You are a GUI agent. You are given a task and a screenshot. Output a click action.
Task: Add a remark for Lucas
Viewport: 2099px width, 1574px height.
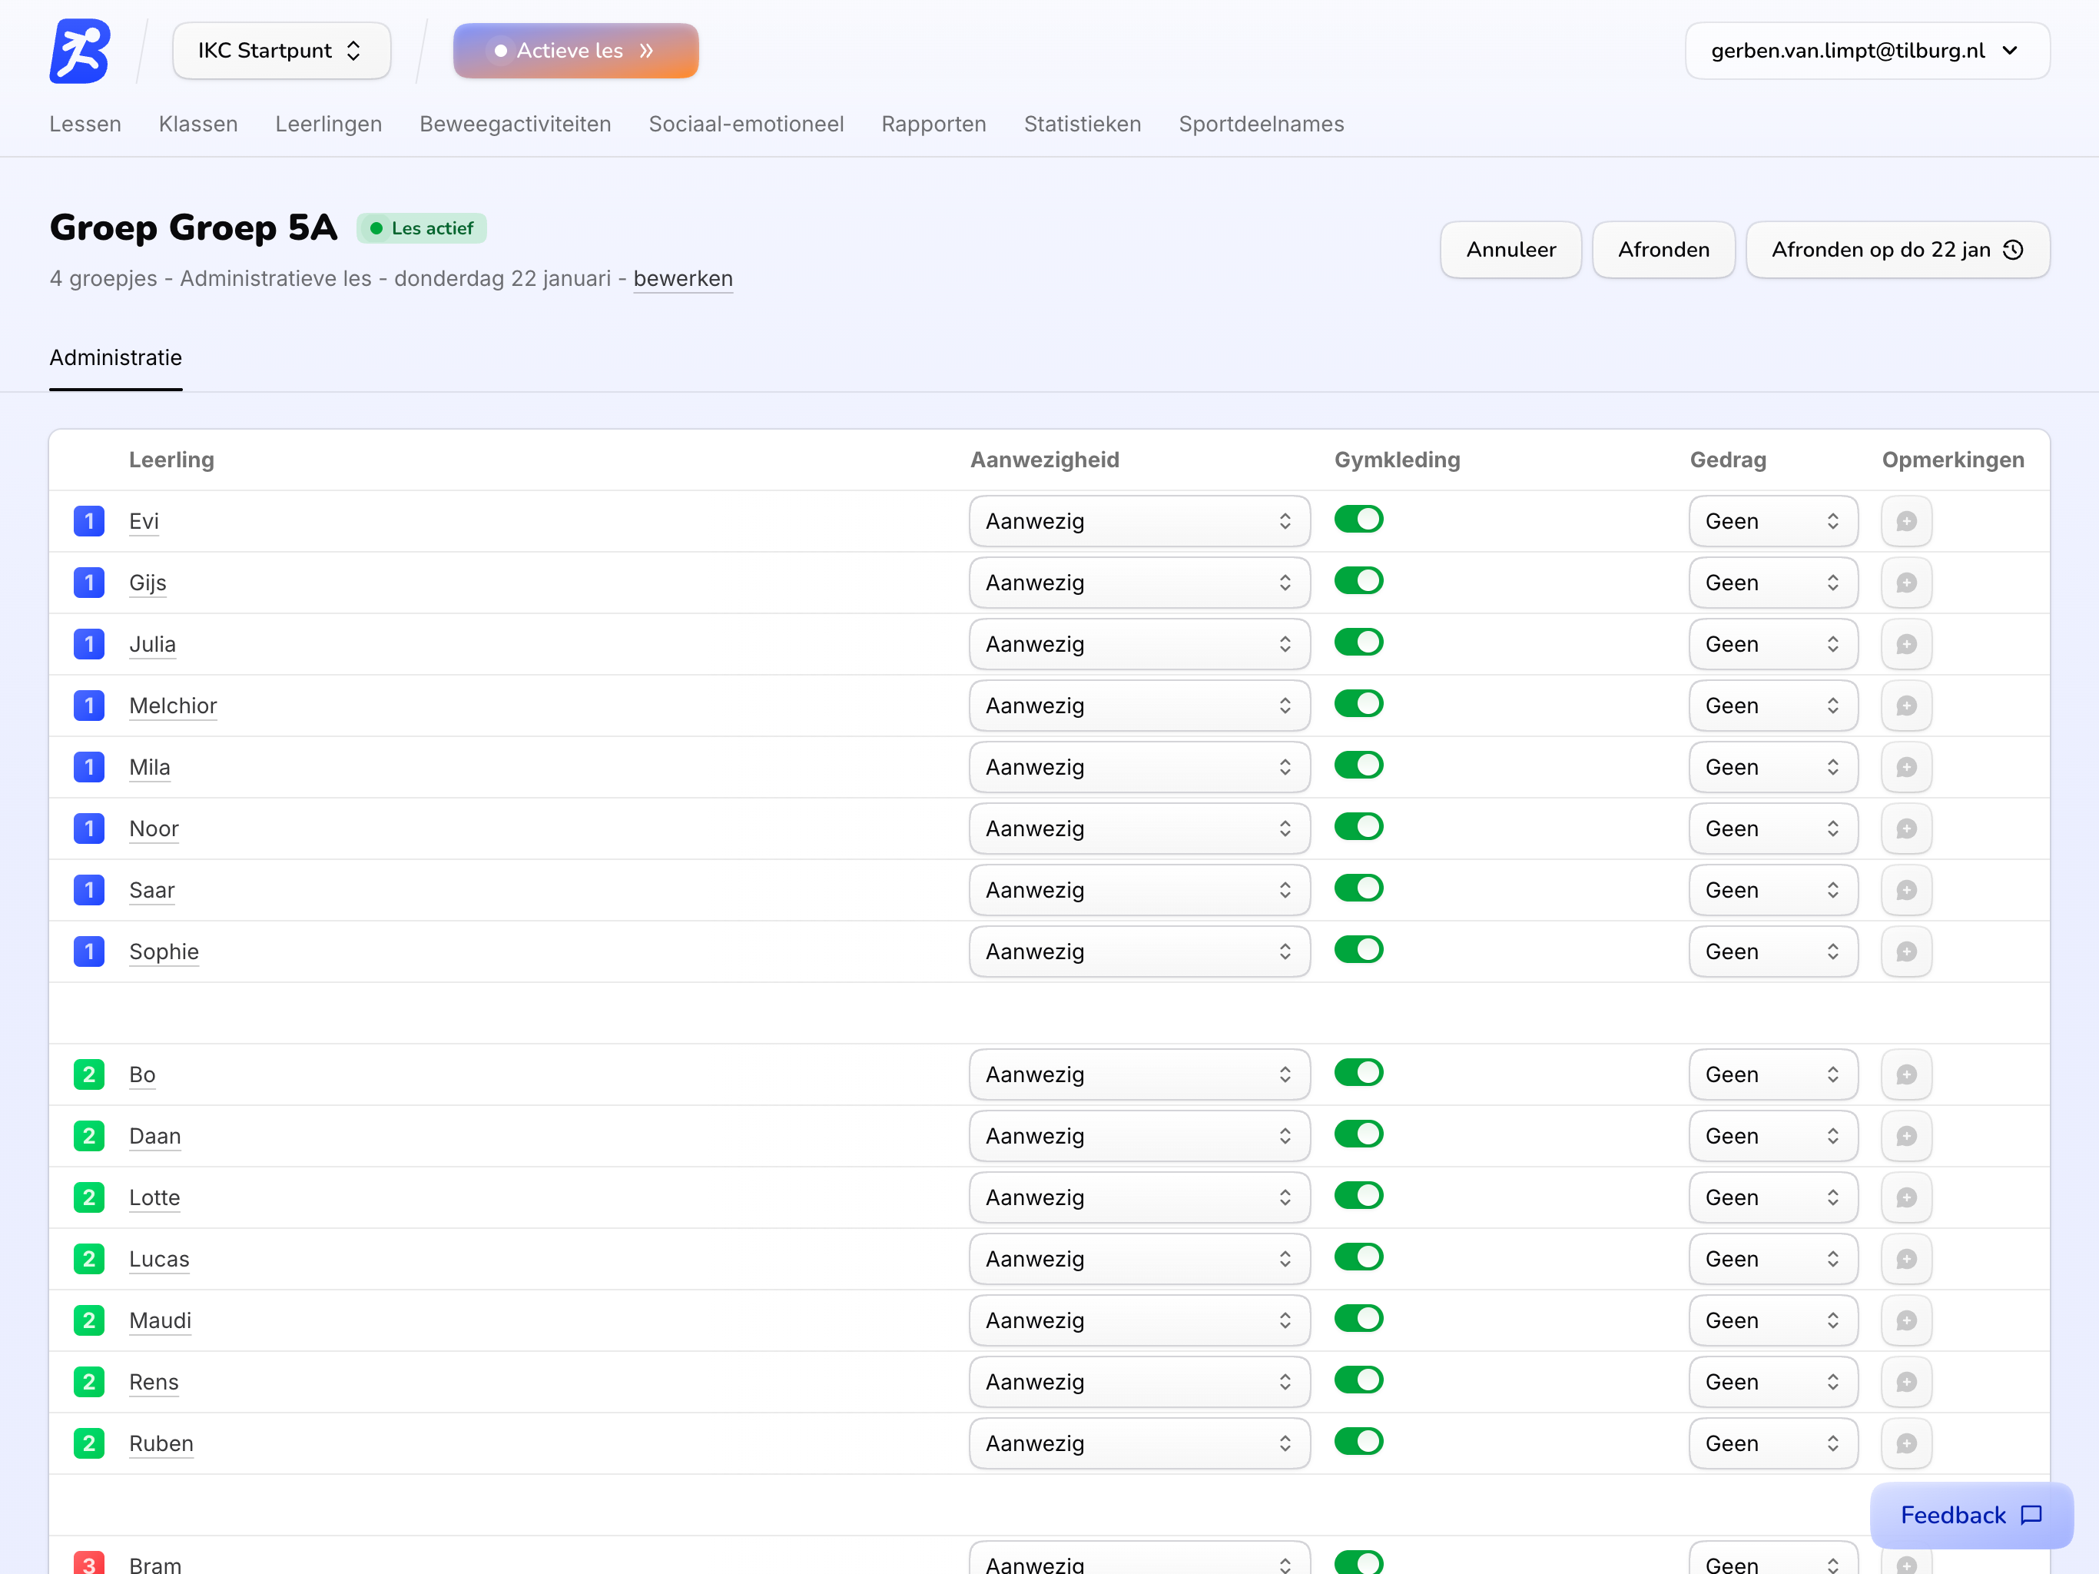coord(1905,1259)
